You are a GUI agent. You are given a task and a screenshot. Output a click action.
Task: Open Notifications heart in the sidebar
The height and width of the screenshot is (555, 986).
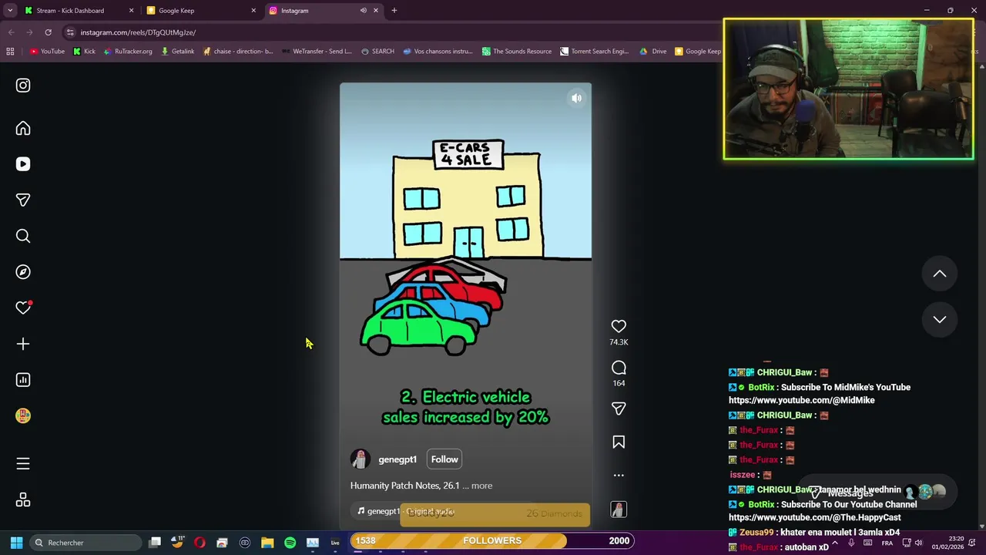pyautogui.click(x=23, y=308)
